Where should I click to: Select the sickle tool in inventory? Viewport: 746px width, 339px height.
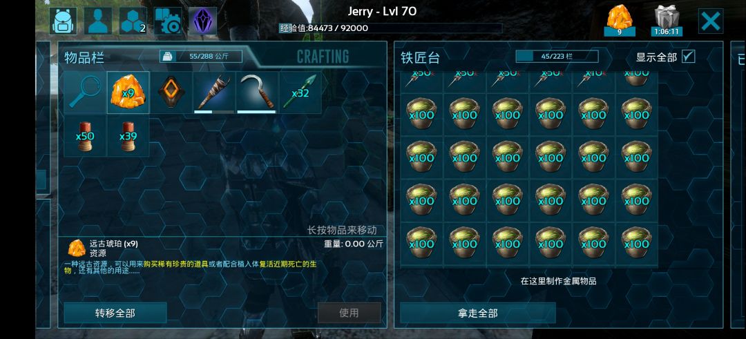coord(257,93)
